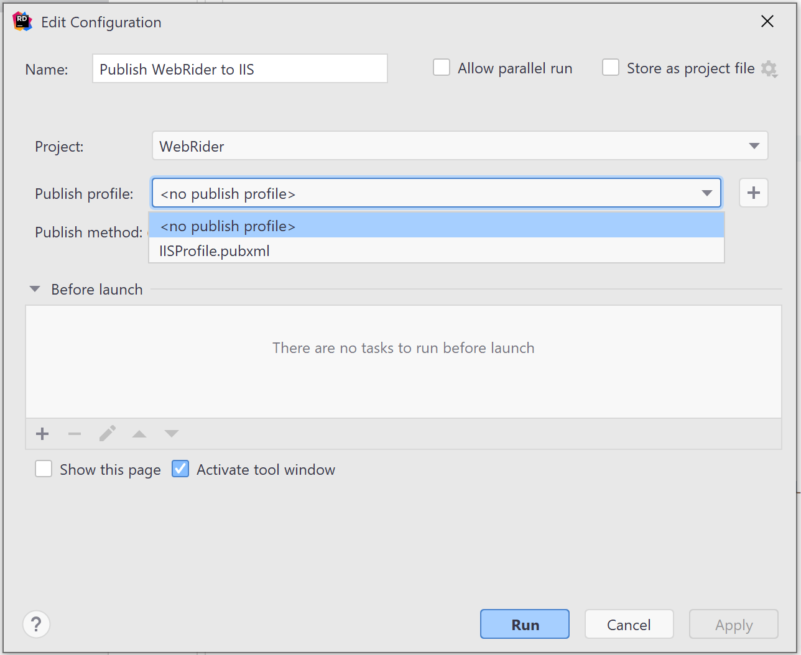Enable Allow parallel run
Image resolution: width=801 pixels, height=655 pixels.
[442, 68]
